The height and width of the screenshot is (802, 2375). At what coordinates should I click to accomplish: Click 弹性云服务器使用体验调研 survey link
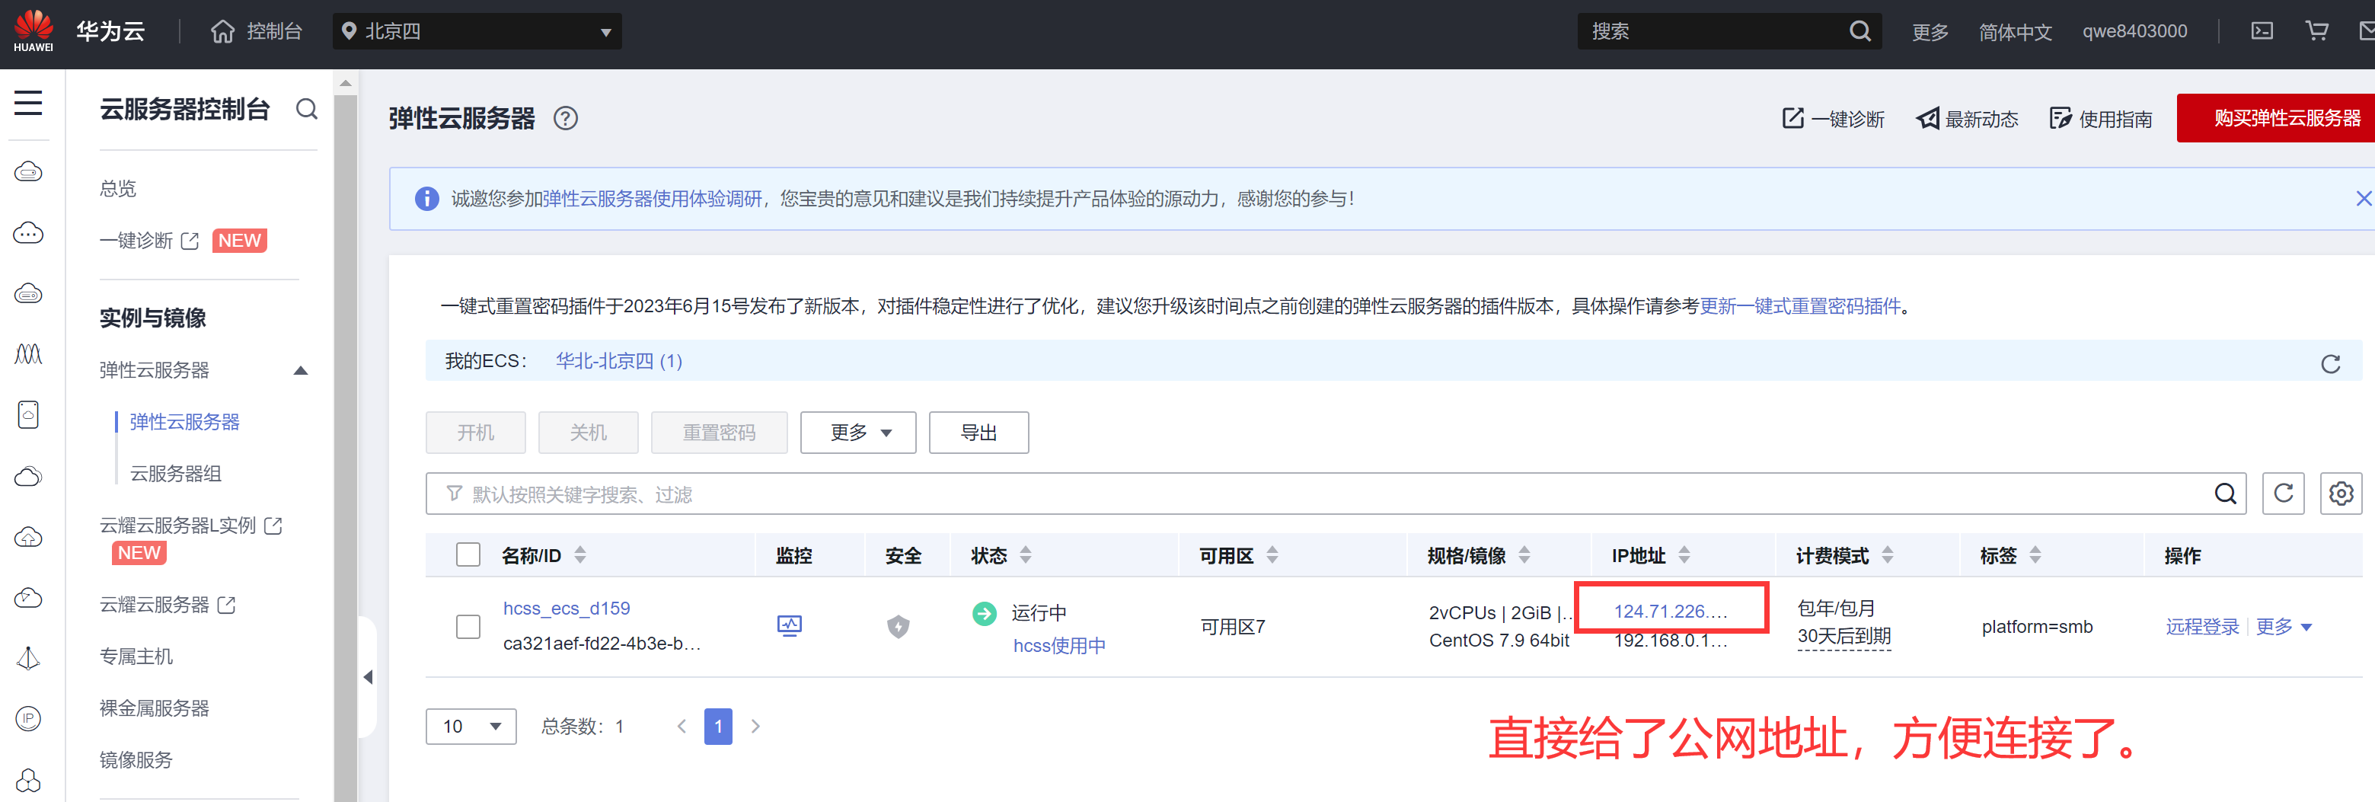652,198
